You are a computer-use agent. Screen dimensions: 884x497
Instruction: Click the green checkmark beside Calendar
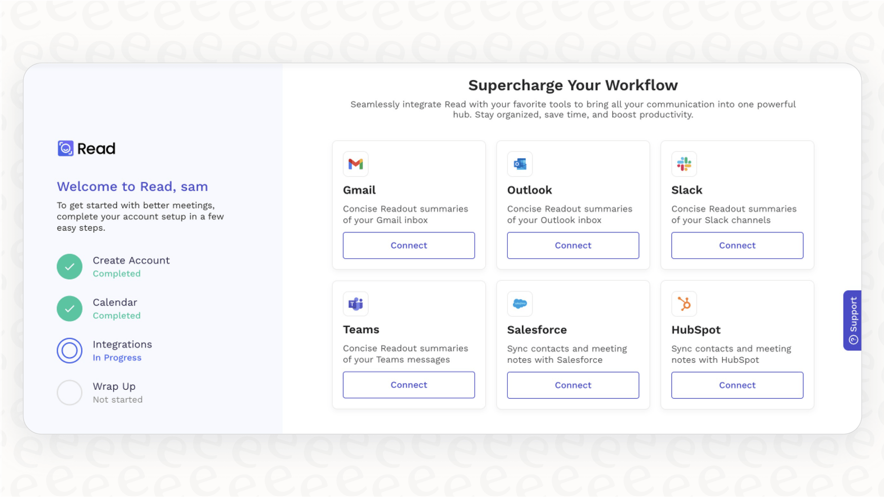click(69, 308)
